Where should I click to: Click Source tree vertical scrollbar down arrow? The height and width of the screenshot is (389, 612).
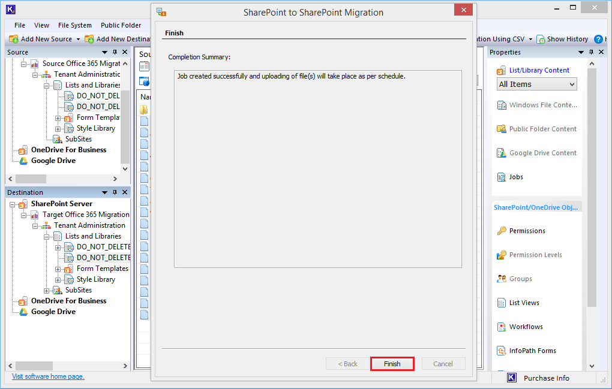tap(125, 169)
